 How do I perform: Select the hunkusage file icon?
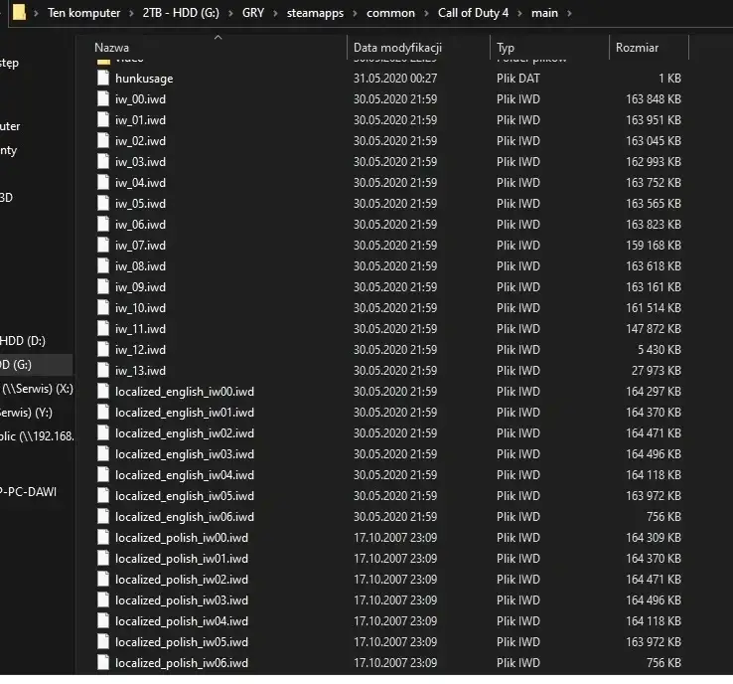(x=103, y=79)
